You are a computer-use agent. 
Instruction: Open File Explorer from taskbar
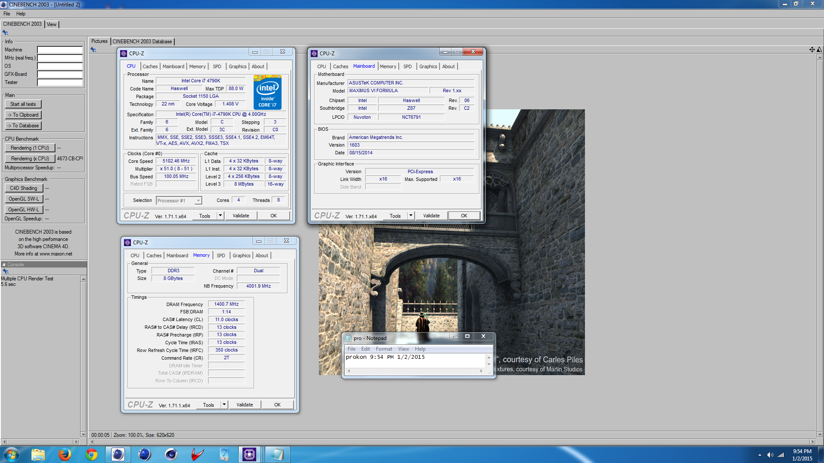(x=38, y=454)
